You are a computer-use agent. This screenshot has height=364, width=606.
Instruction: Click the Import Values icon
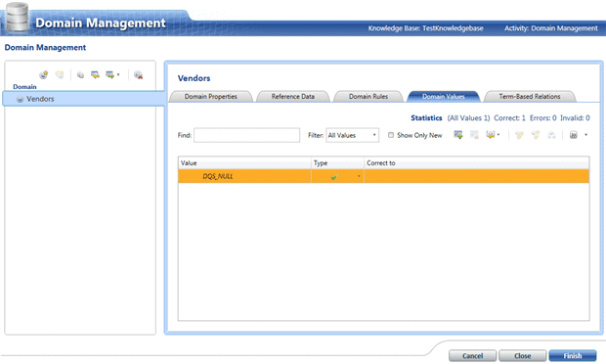[x=490, y=135]
